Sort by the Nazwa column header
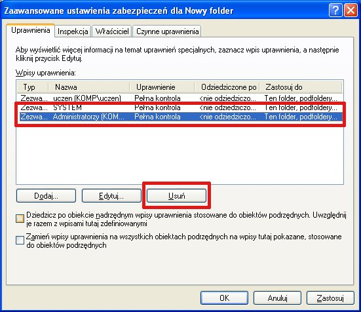This screenshot has height=312, width=361. click(x=89, y=87)
